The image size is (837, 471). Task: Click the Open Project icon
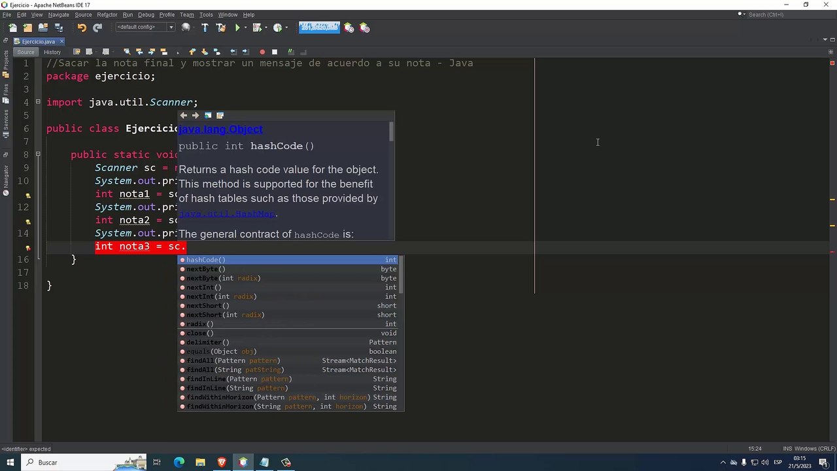pos(43,27)
